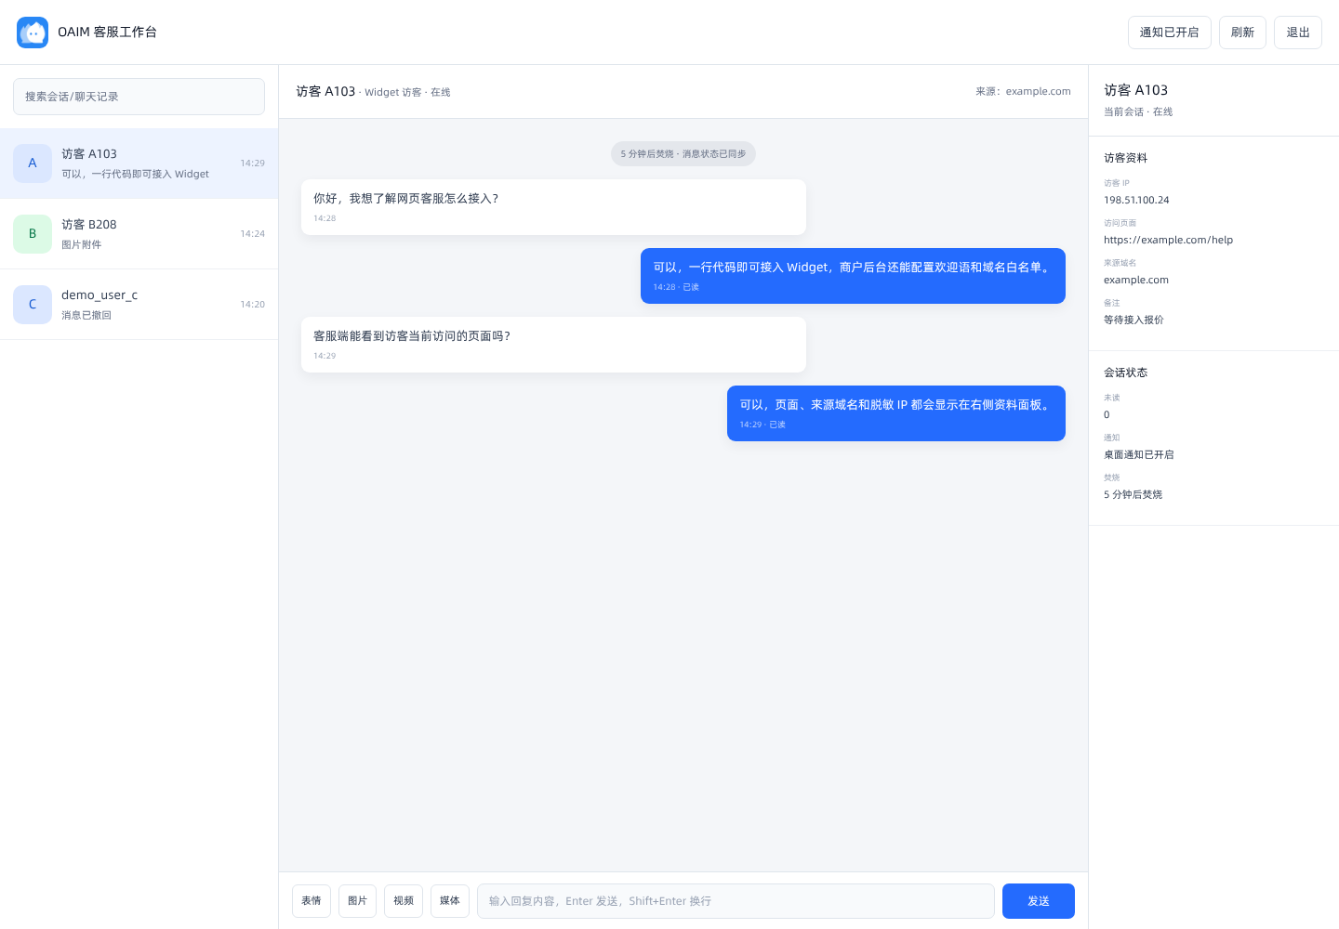Click the C avatar of demo_user_c

point(33,305)
